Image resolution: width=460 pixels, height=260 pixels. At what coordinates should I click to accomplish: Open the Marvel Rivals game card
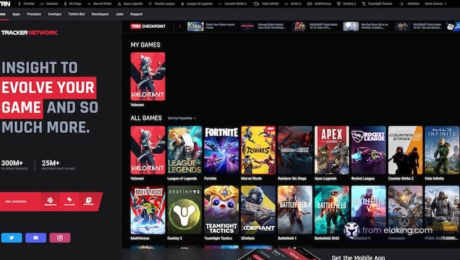point(258,150)
